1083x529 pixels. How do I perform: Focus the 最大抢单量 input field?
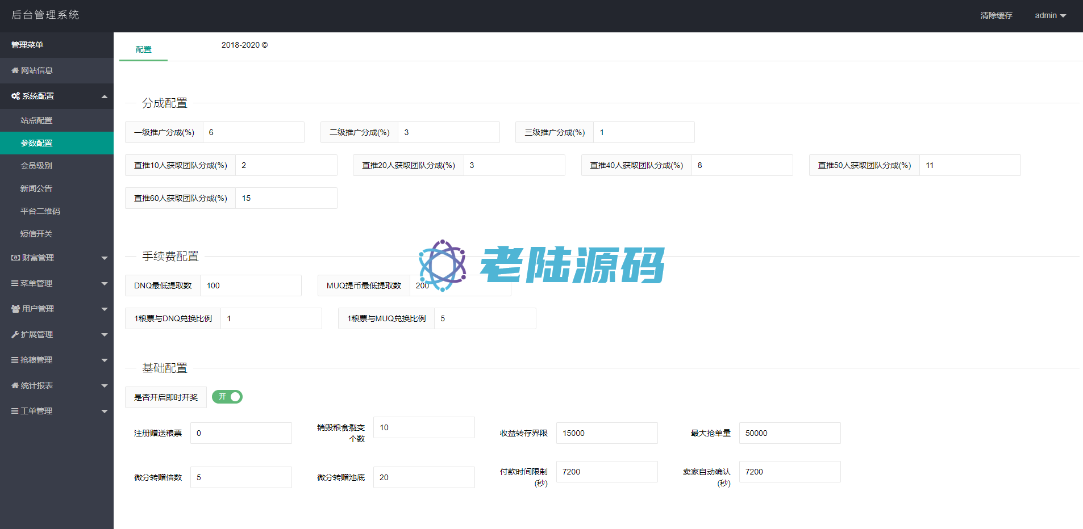click(789, 433)
